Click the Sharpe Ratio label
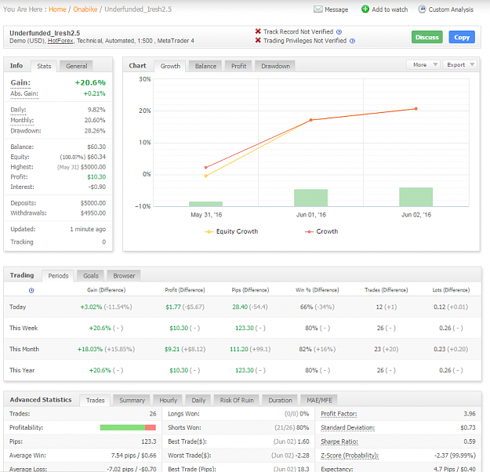Viewport: 490px width, 472px height. tap(339, 441)
